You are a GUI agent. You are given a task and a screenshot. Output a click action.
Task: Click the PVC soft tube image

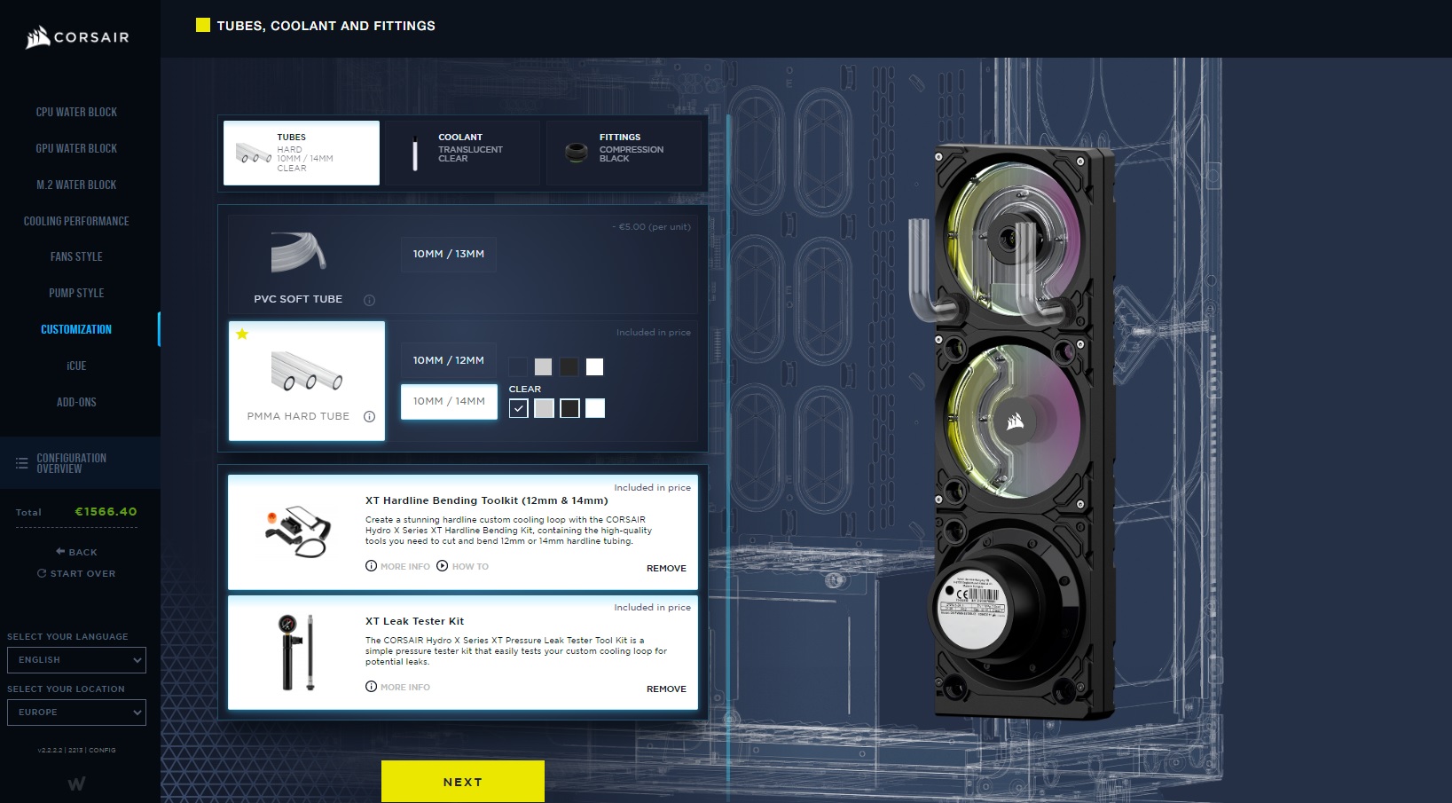[x=299, y=253]
